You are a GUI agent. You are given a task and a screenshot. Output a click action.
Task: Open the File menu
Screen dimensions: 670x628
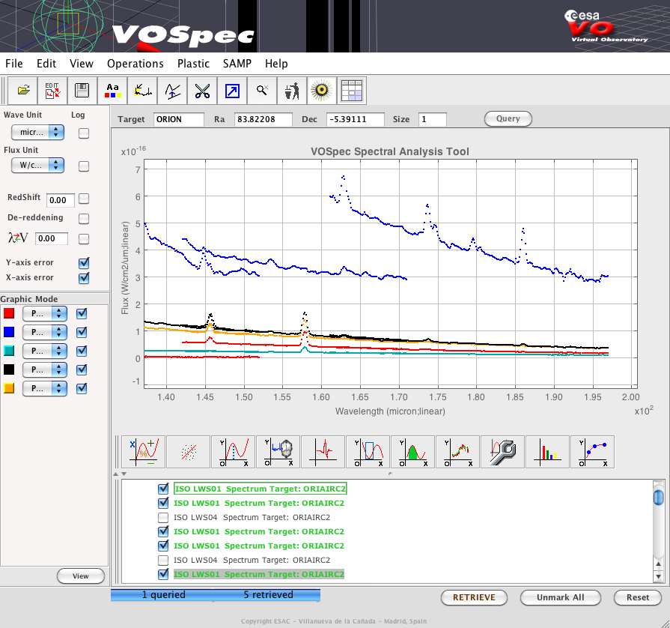tap(14, 64)
